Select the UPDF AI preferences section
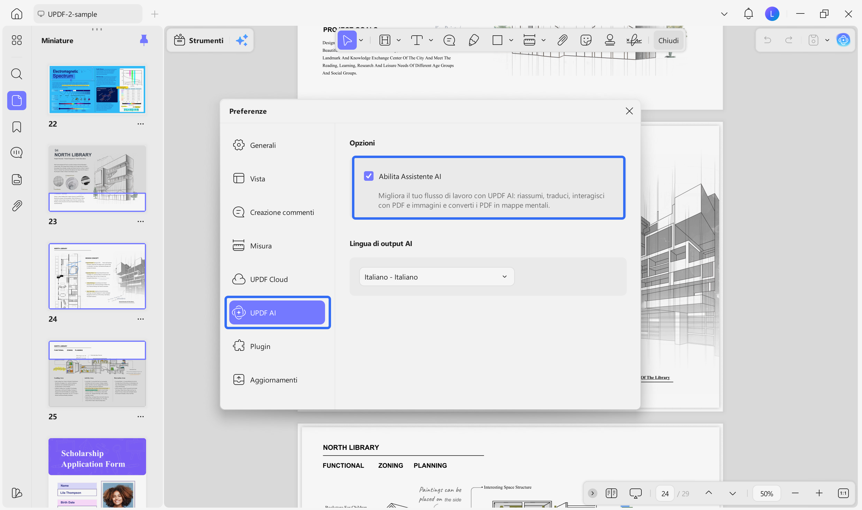 [x=277, y=313]
